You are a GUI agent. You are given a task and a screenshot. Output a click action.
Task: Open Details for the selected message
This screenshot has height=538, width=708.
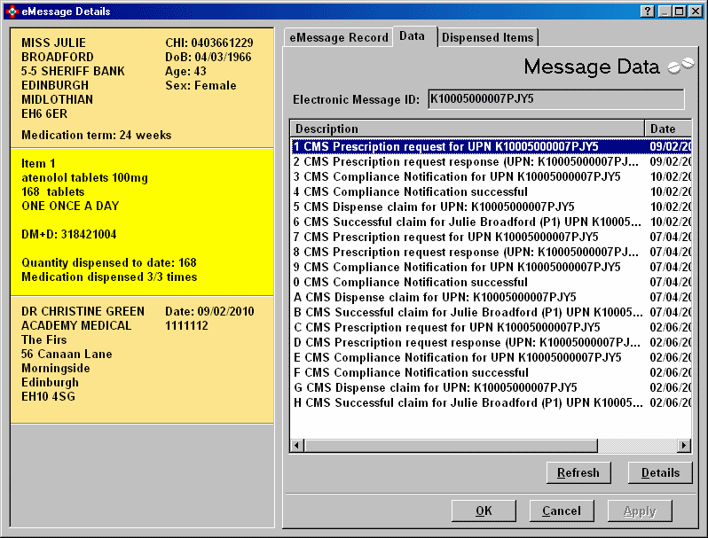659,472
